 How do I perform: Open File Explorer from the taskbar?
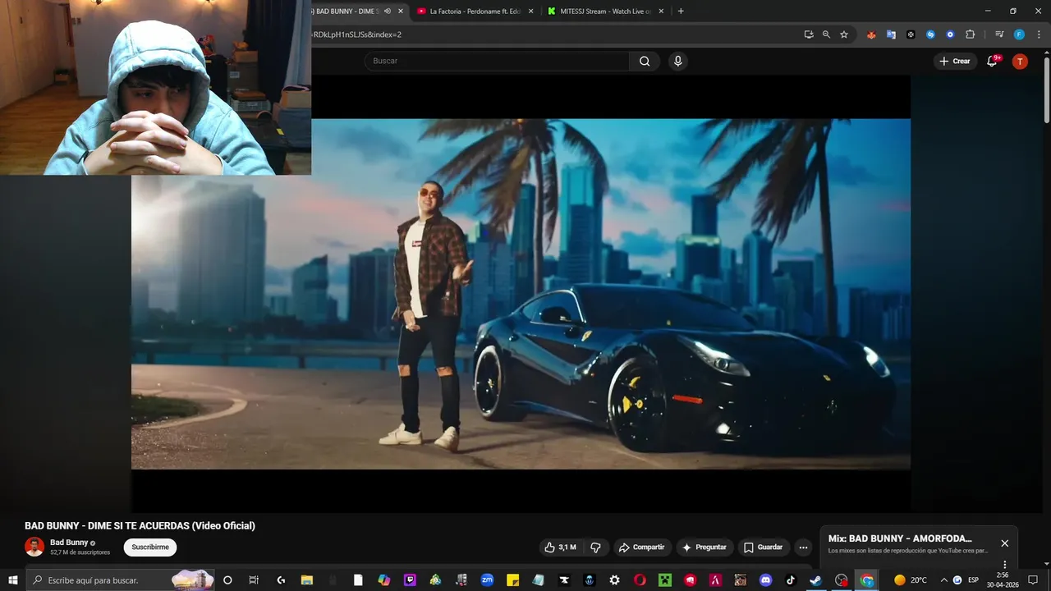pyautogui.click(x=306, y=580)
